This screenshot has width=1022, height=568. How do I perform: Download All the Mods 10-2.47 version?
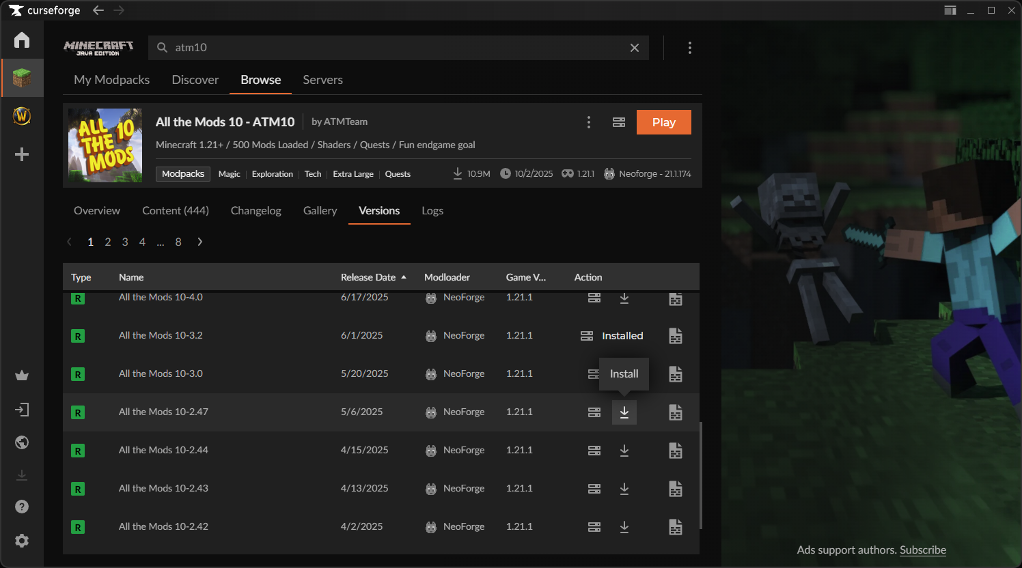click(x=624, y=412)
